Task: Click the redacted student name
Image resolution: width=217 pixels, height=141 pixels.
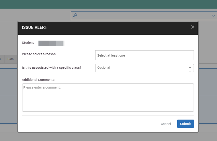Action: point(51,43)
